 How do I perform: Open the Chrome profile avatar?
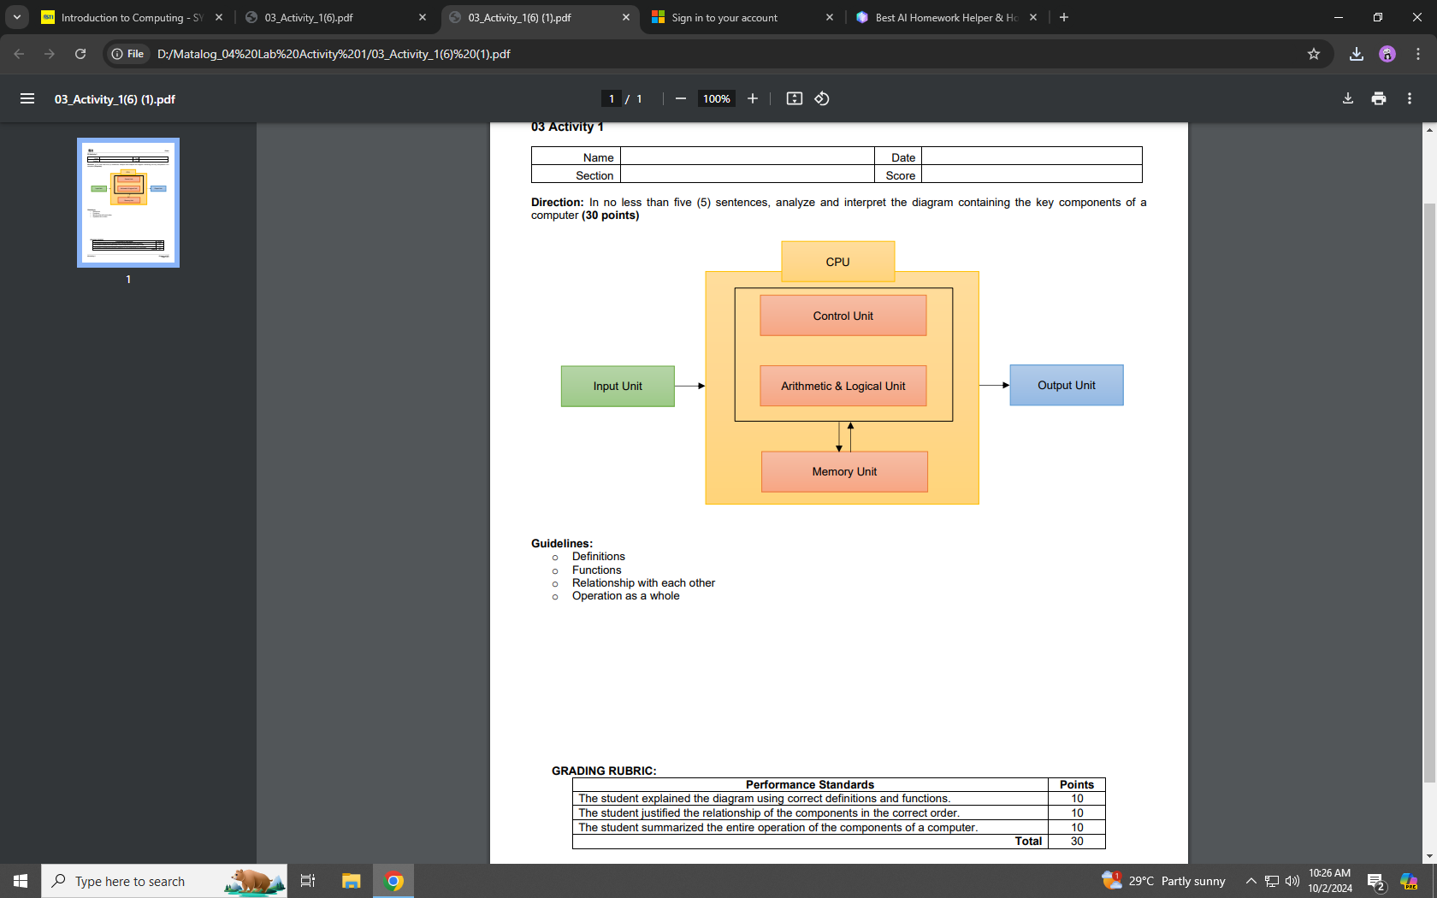[1387, 54]
